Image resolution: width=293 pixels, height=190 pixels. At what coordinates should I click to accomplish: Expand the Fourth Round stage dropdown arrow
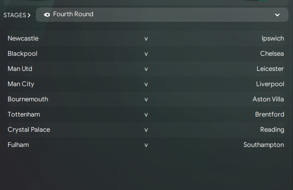277,15
